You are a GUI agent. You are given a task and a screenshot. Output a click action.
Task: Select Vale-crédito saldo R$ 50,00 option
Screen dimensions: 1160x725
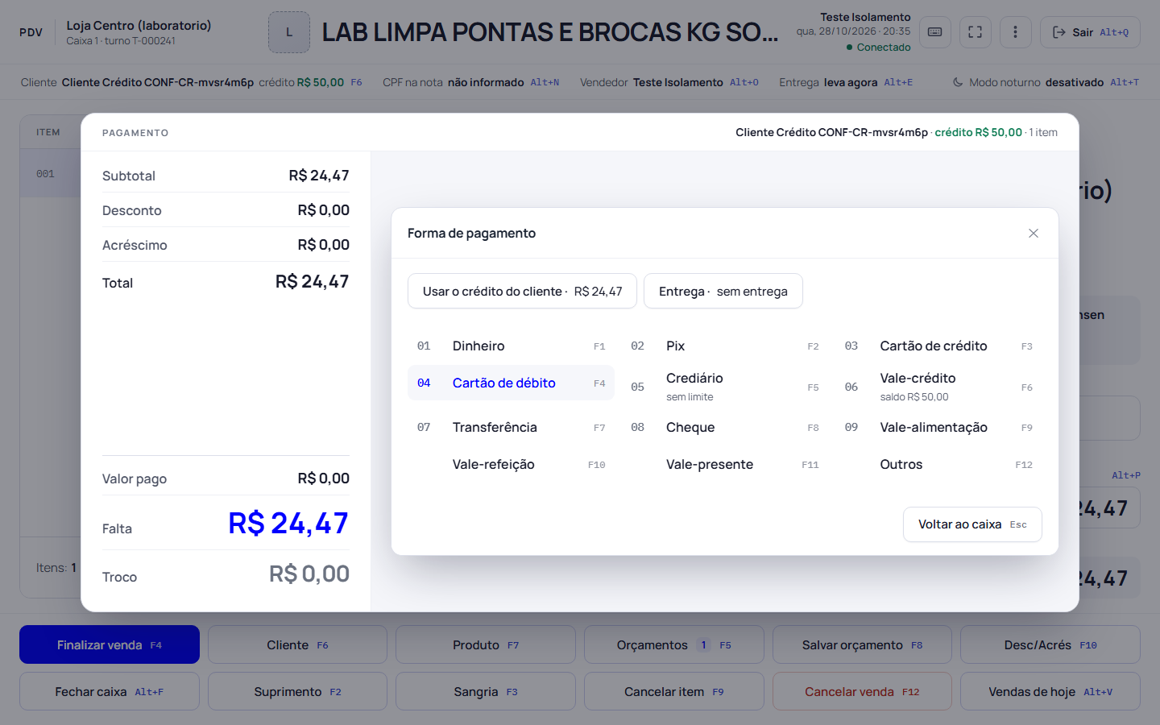938,387
